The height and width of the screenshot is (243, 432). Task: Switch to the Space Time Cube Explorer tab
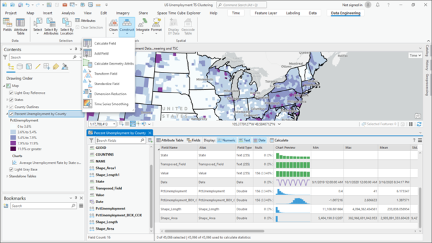[x=179, y=13]
